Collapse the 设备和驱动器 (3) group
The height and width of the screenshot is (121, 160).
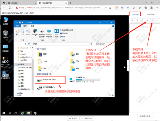pos(36,74)
